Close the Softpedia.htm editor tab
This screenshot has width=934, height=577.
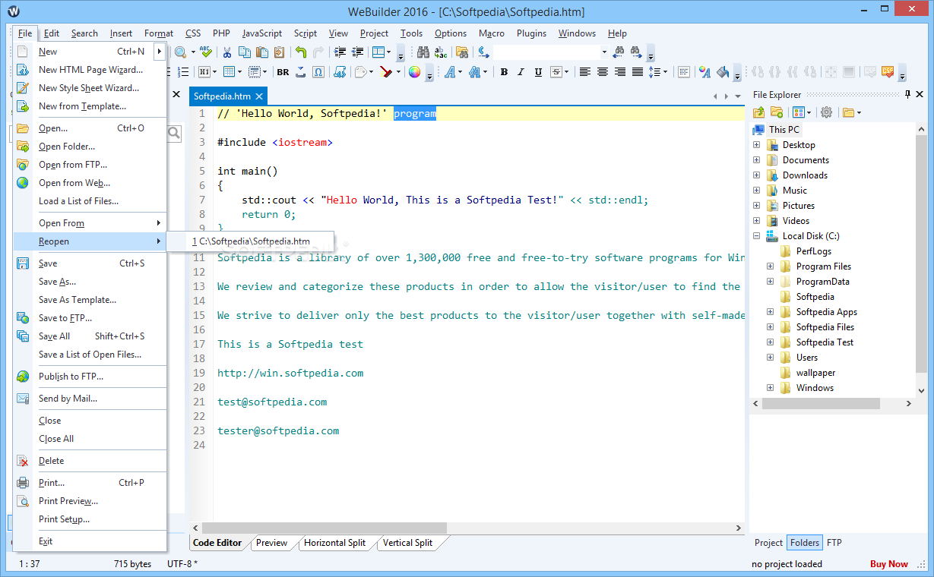tap(259, 96)
